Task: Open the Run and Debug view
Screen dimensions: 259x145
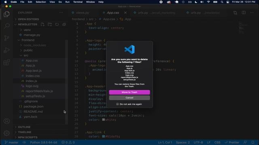Action: (6, 50)
